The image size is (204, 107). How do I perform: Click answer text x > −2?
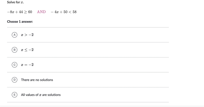tap(27, 35)
